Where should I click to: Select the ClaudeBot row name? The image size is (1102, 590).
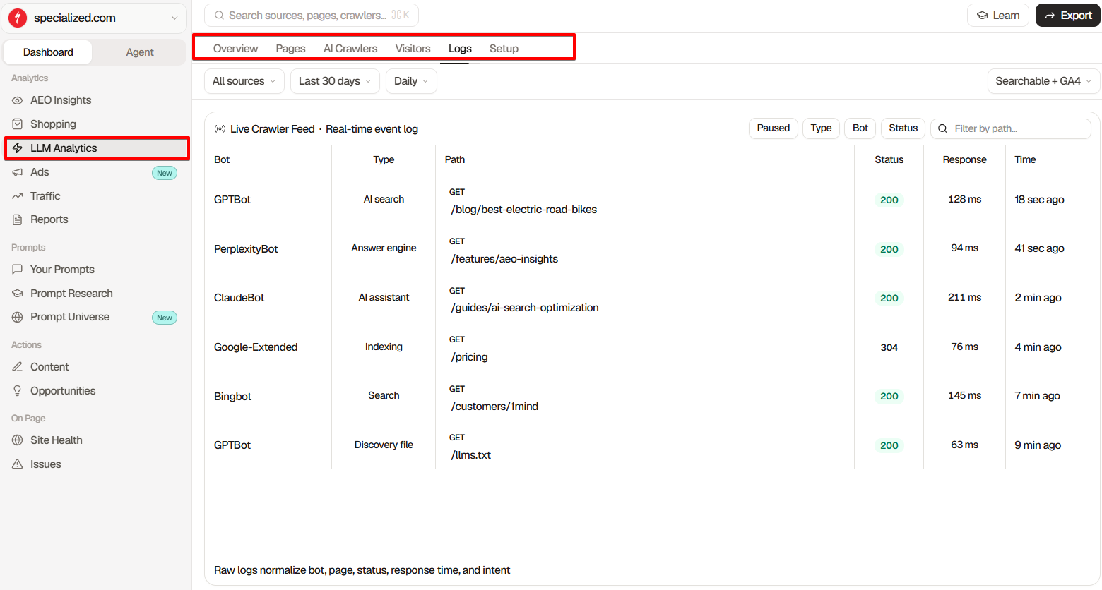pyautogui.click(x=239, y=298)
